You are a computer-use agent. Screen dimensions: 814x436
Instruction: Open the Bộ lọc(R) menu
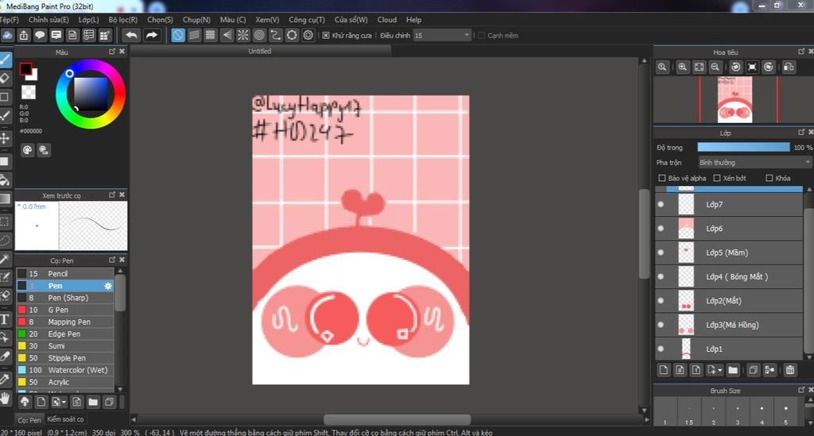pyautogui.click(x=123, y=20)
